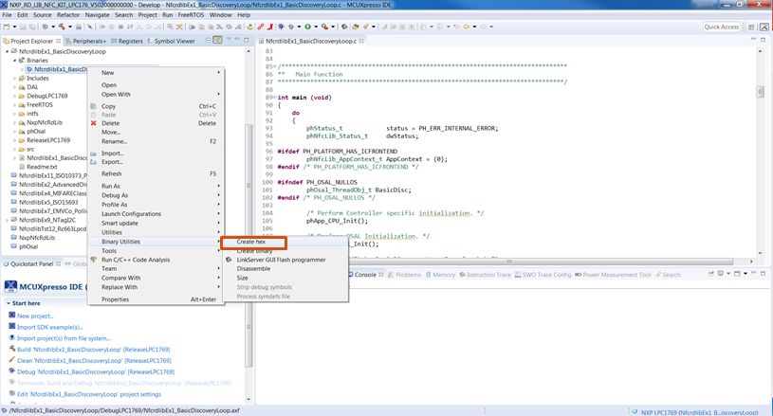
Task: Expand the FreeRTOS folder node
Action: tap(13, 104)
